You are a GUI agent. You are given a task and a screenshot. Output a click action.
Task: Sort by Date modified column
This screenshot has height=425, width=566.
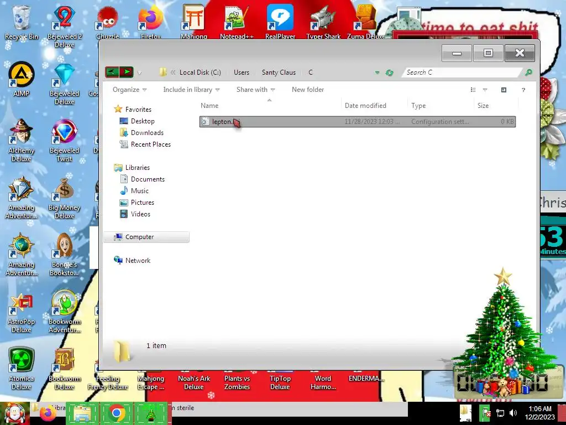[x=374, y=106]
